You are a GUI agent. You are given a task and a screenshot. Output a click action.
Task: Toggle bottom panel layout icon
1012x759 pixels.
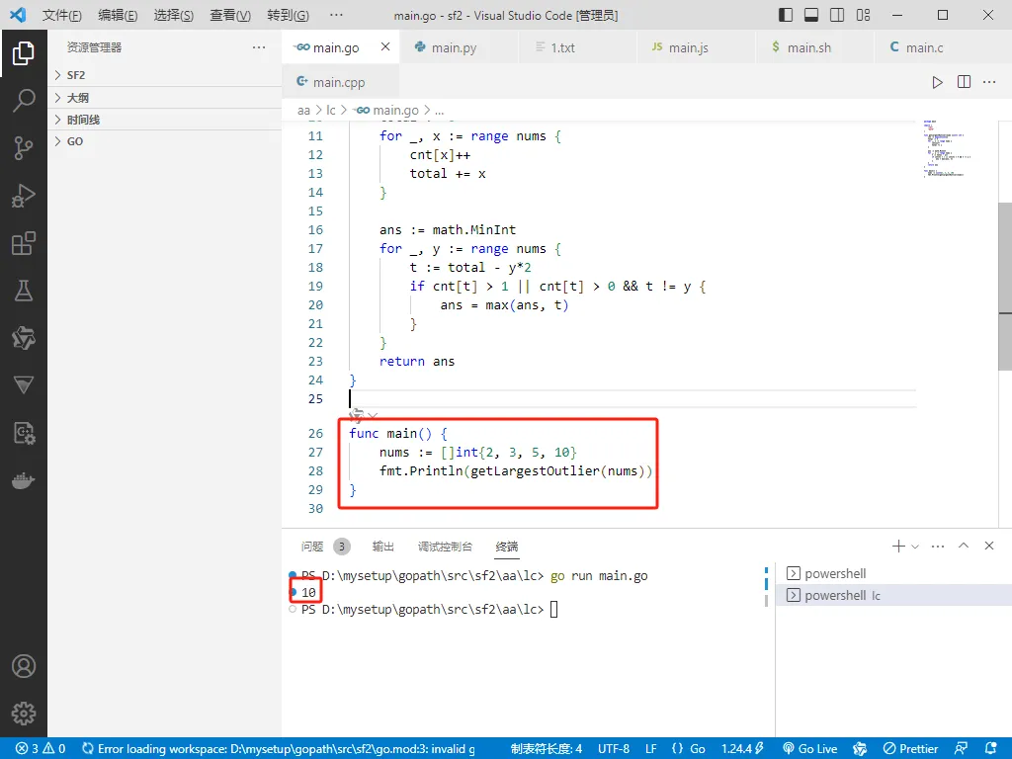tap(811, 15)
